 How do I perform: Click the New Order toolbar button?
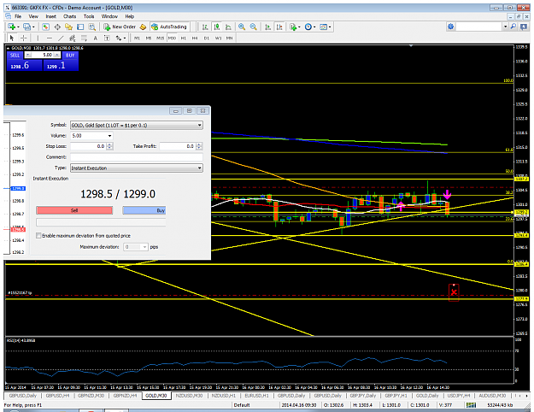pos(120,26)
